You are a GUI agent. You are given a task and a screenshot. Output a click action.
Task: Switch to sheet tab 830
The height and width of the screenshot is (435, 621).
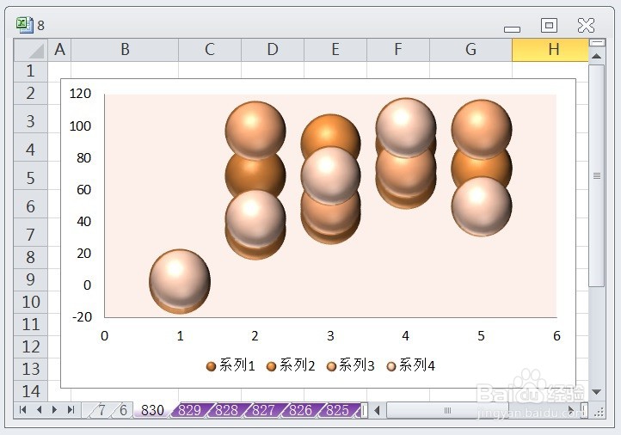pos(152,410)
